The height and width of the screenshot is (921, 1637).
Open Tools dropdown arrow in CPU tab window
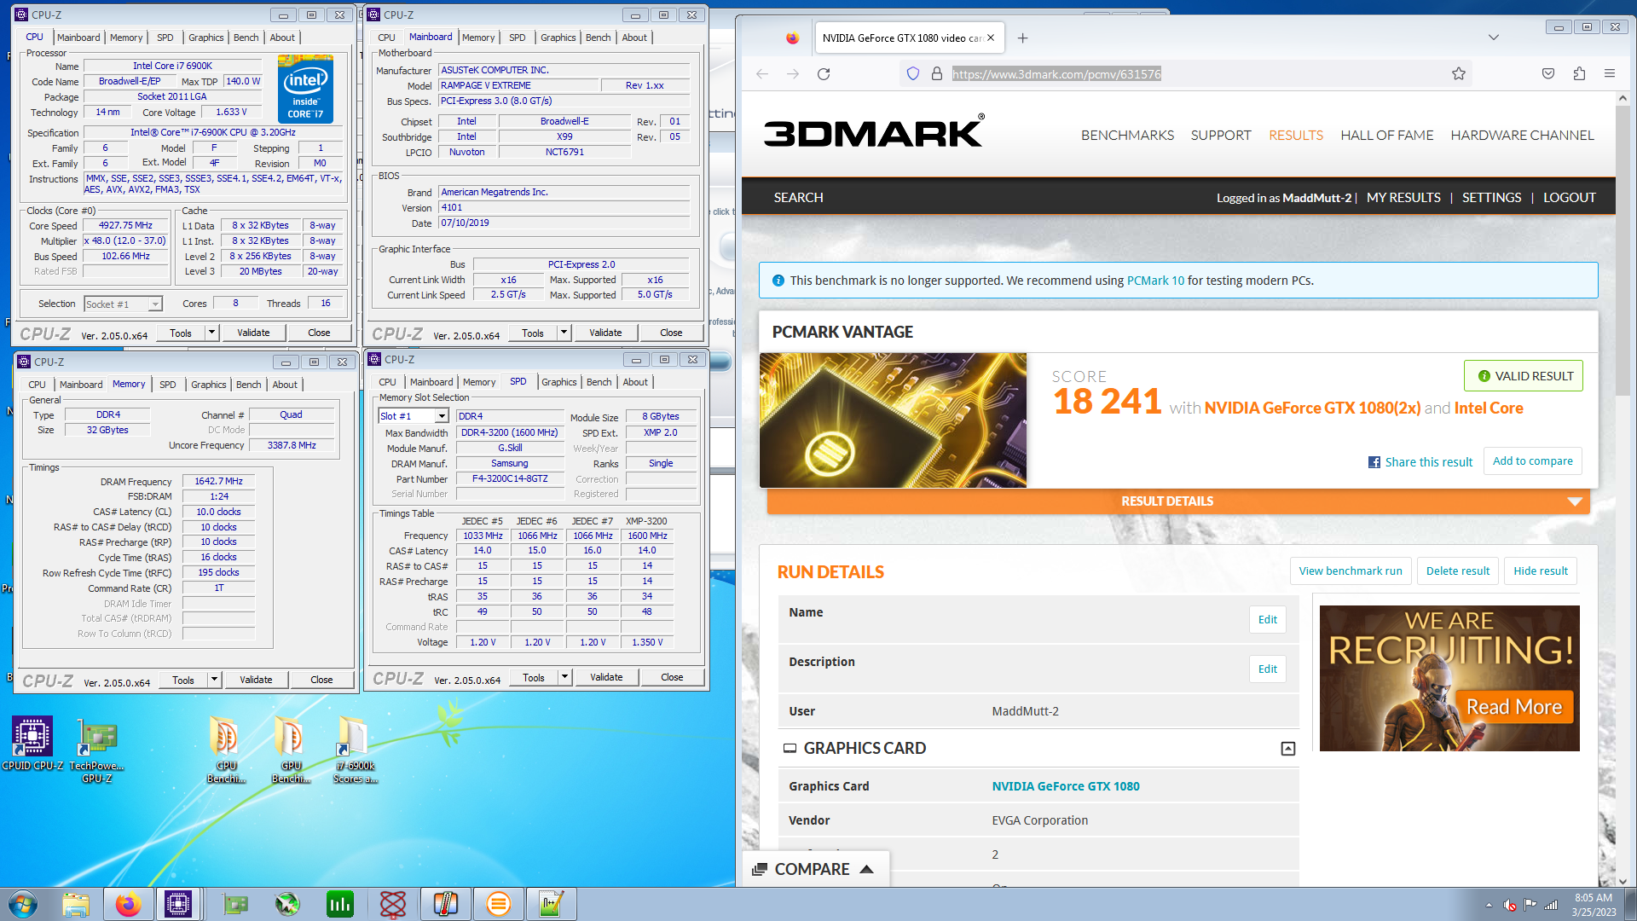tap(212, 333)
